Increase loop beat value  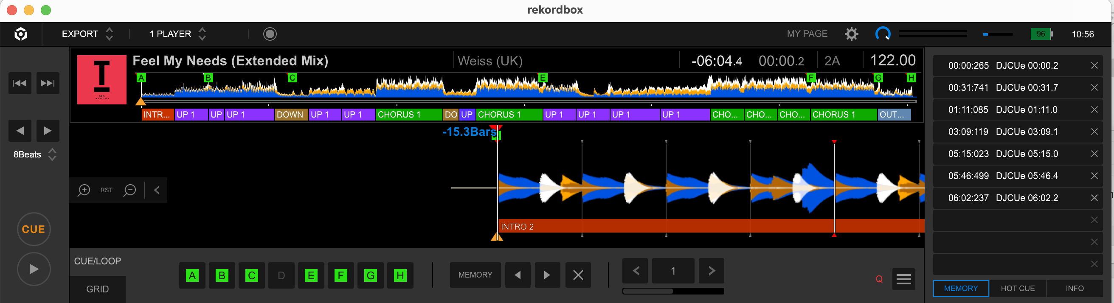712,271
